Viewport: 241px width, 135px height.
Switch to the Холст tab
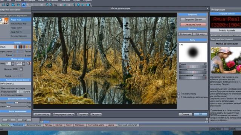coord(69,125)
